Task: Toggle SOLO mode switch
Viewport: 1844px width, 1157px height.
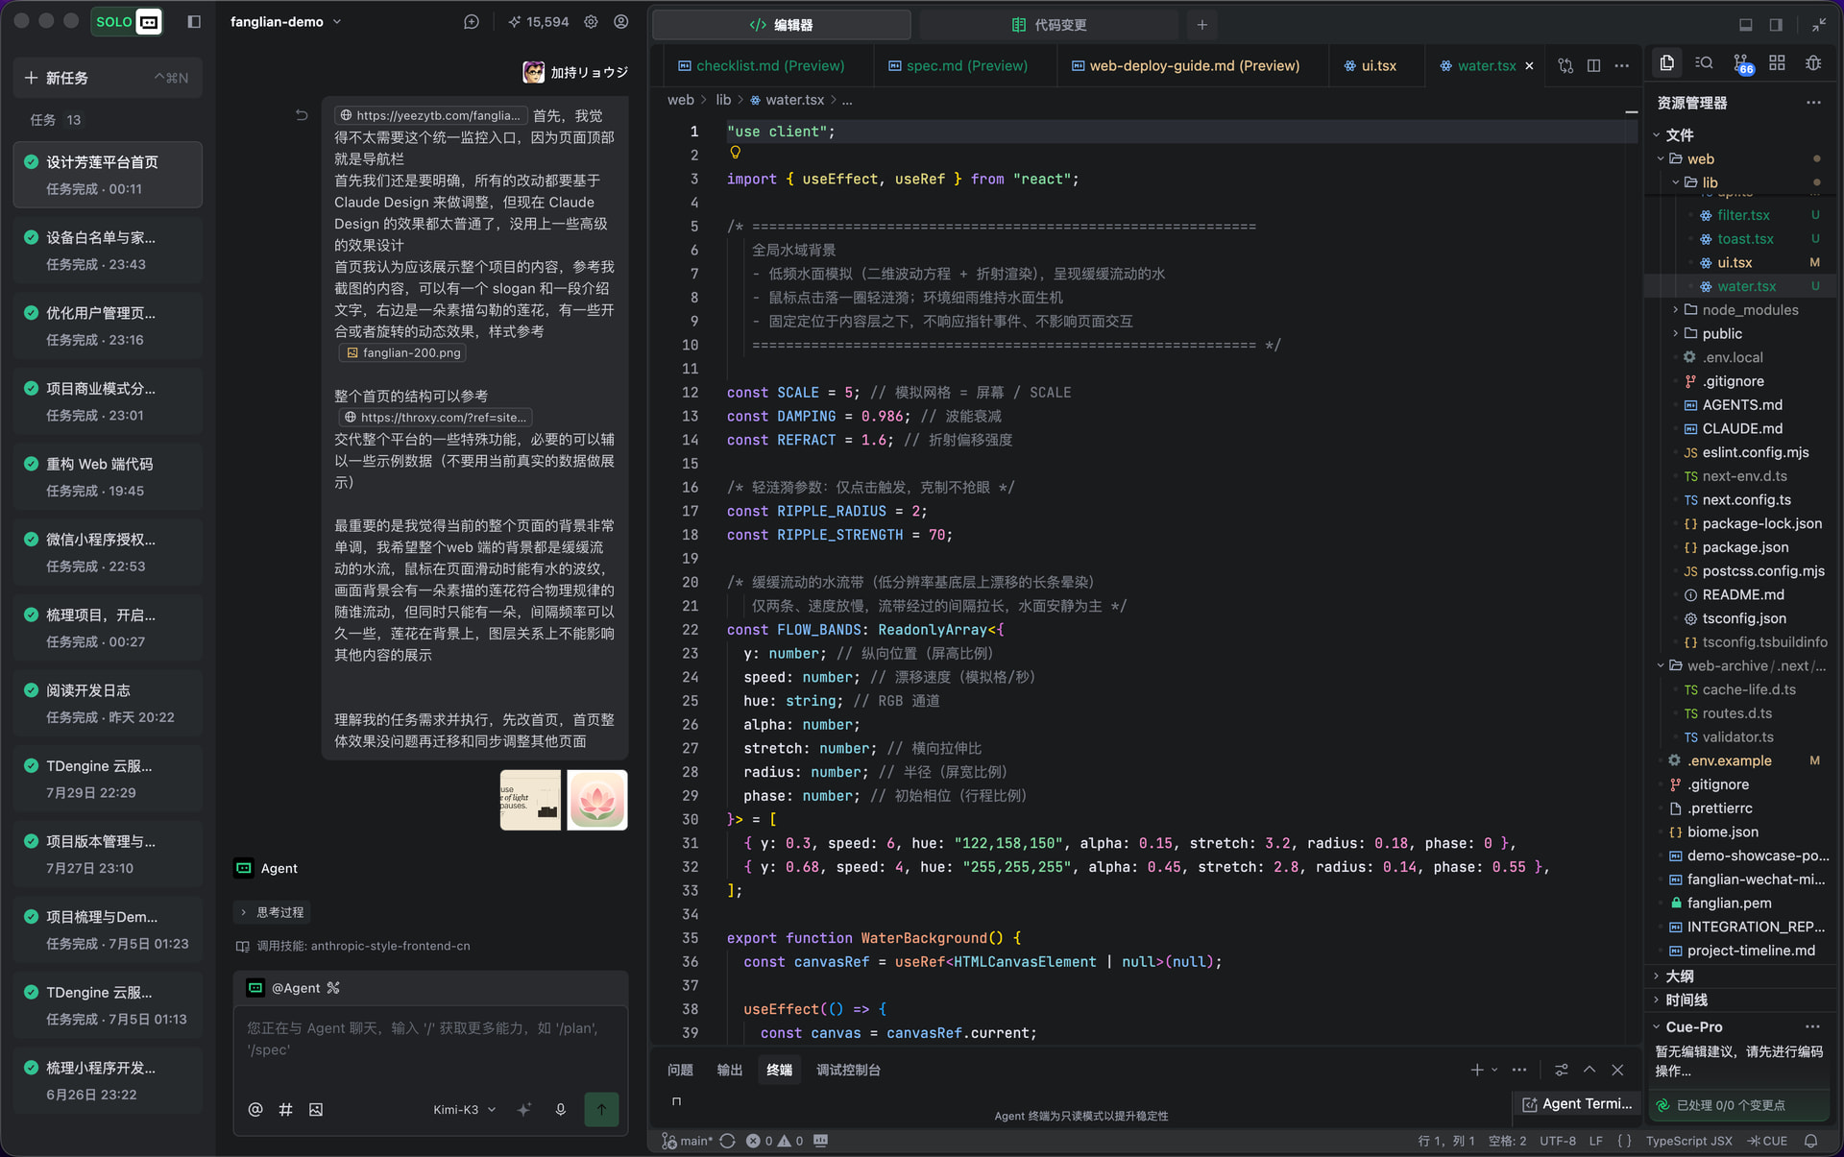Action: (x=127, y=22)
